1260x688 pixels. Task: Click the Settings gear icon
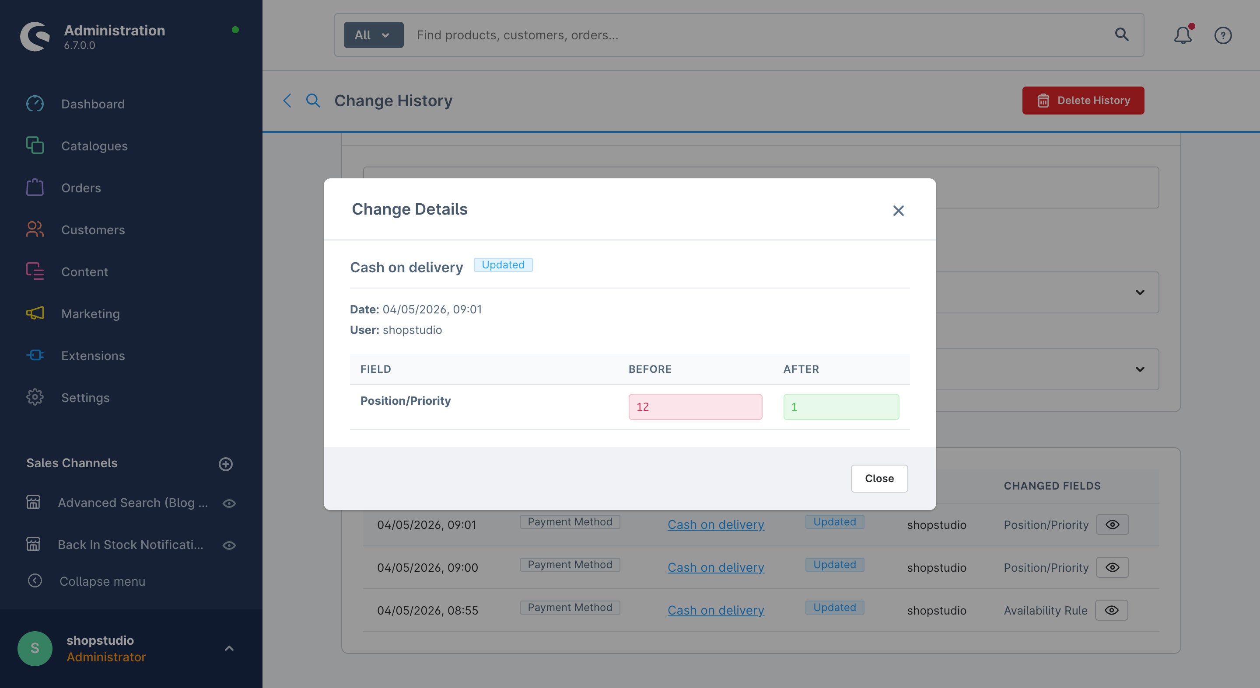coord(35,397)
